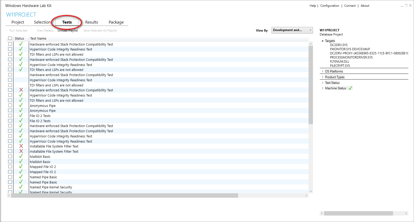Screen dimensions: 414x222
Task: Expand the Product Types section
Action: coord(323,77)
